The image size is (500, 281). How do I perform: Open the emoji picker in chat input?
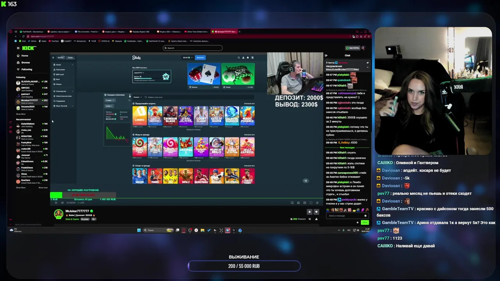click(366, 215)
